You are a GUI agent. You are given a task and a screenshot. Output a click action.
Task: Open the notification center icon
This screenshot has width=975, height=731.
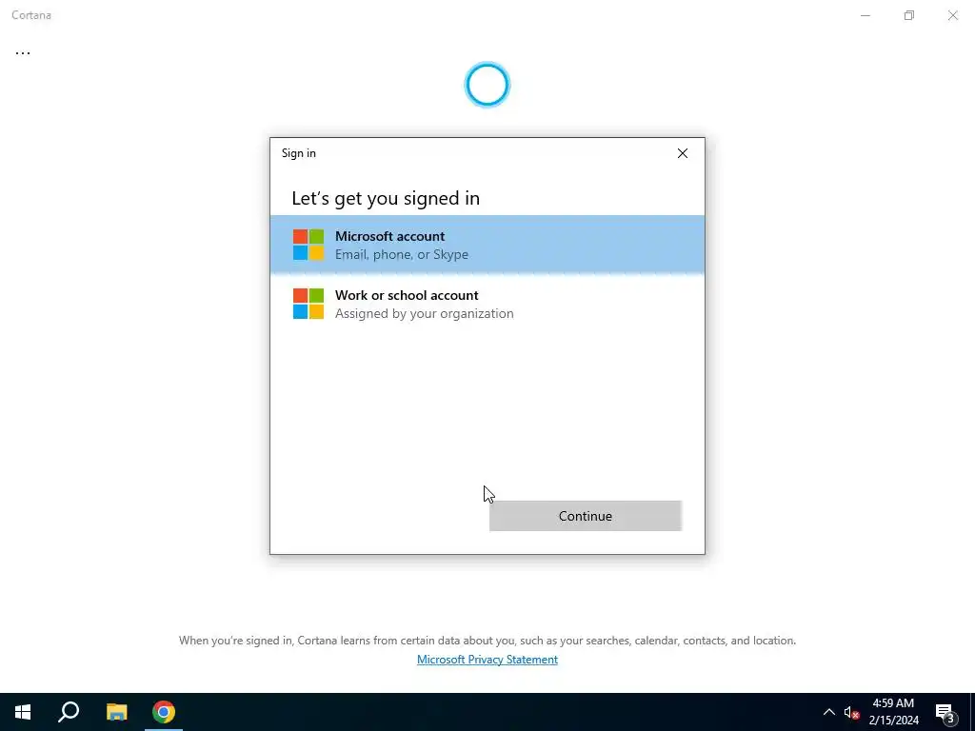(945, 712)
